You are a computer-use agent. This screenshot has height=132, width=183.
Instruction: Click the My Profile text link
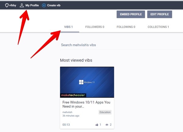(x=32, y=5)
